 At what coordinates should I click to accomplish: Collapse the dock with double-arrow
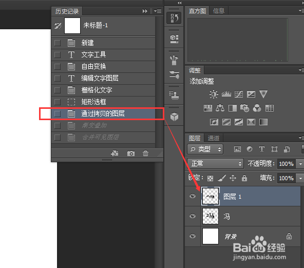[180, 3]
